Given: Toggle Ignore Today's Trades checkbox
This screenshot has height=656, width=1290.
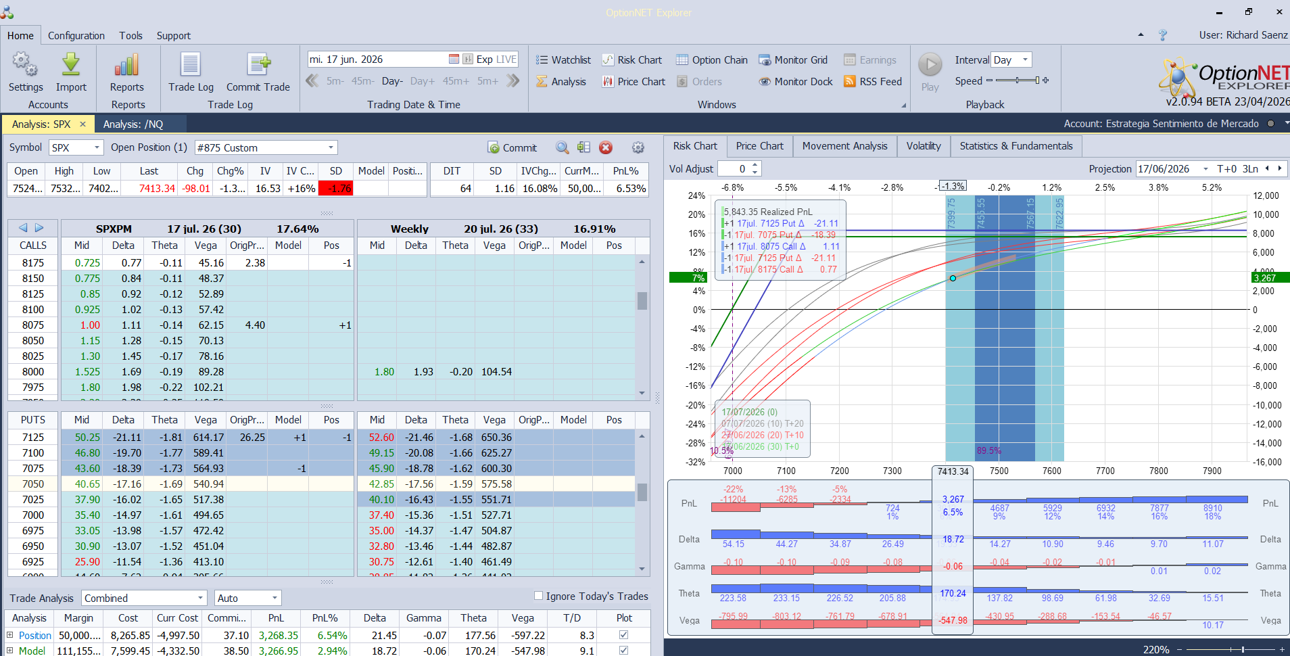Looking at the screenshot, I should pyautogui.click(x=538, y=596).
